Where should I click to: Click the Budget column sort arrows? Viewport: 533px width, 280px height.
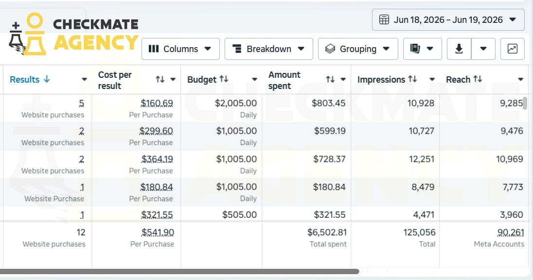pyautogui.click(x=224, y=79)
